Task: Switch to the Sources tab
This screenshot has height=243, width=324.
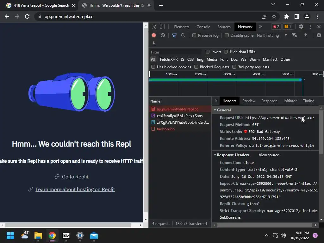Action: point(224,27)
